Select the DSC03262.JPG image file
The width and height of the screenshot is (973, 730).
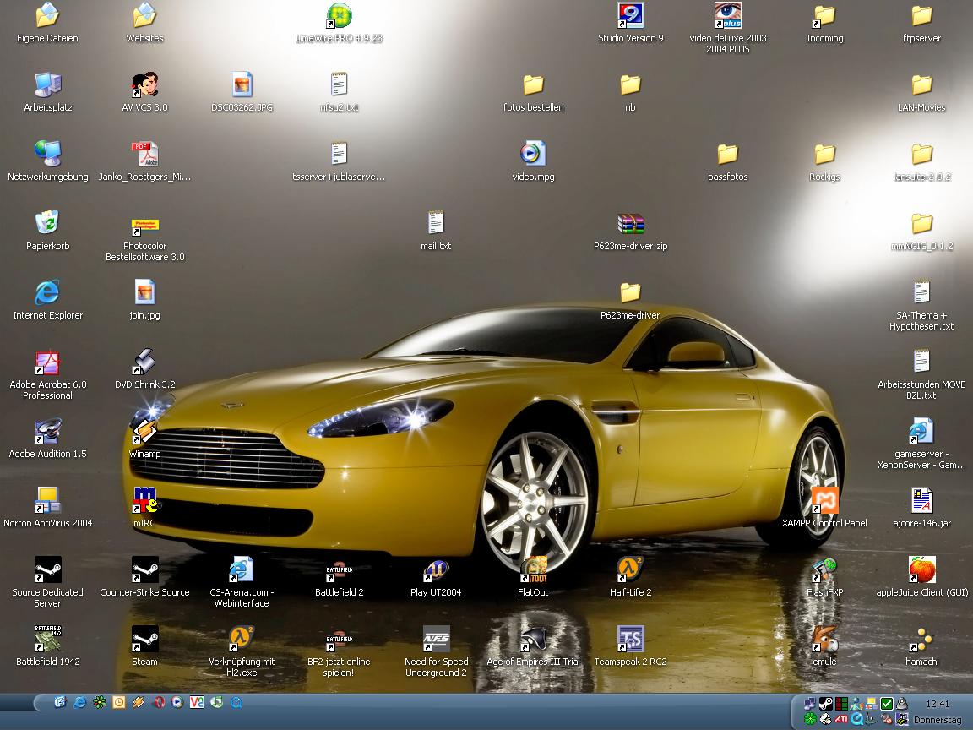point(242,84)
